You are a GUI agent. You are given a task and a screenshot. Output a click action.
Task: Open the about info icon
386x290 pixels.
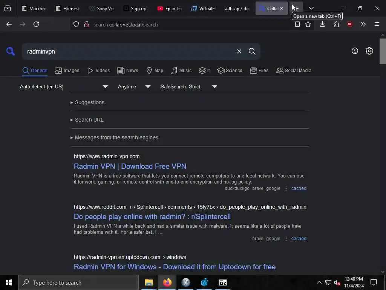click(x=355, y=51)
